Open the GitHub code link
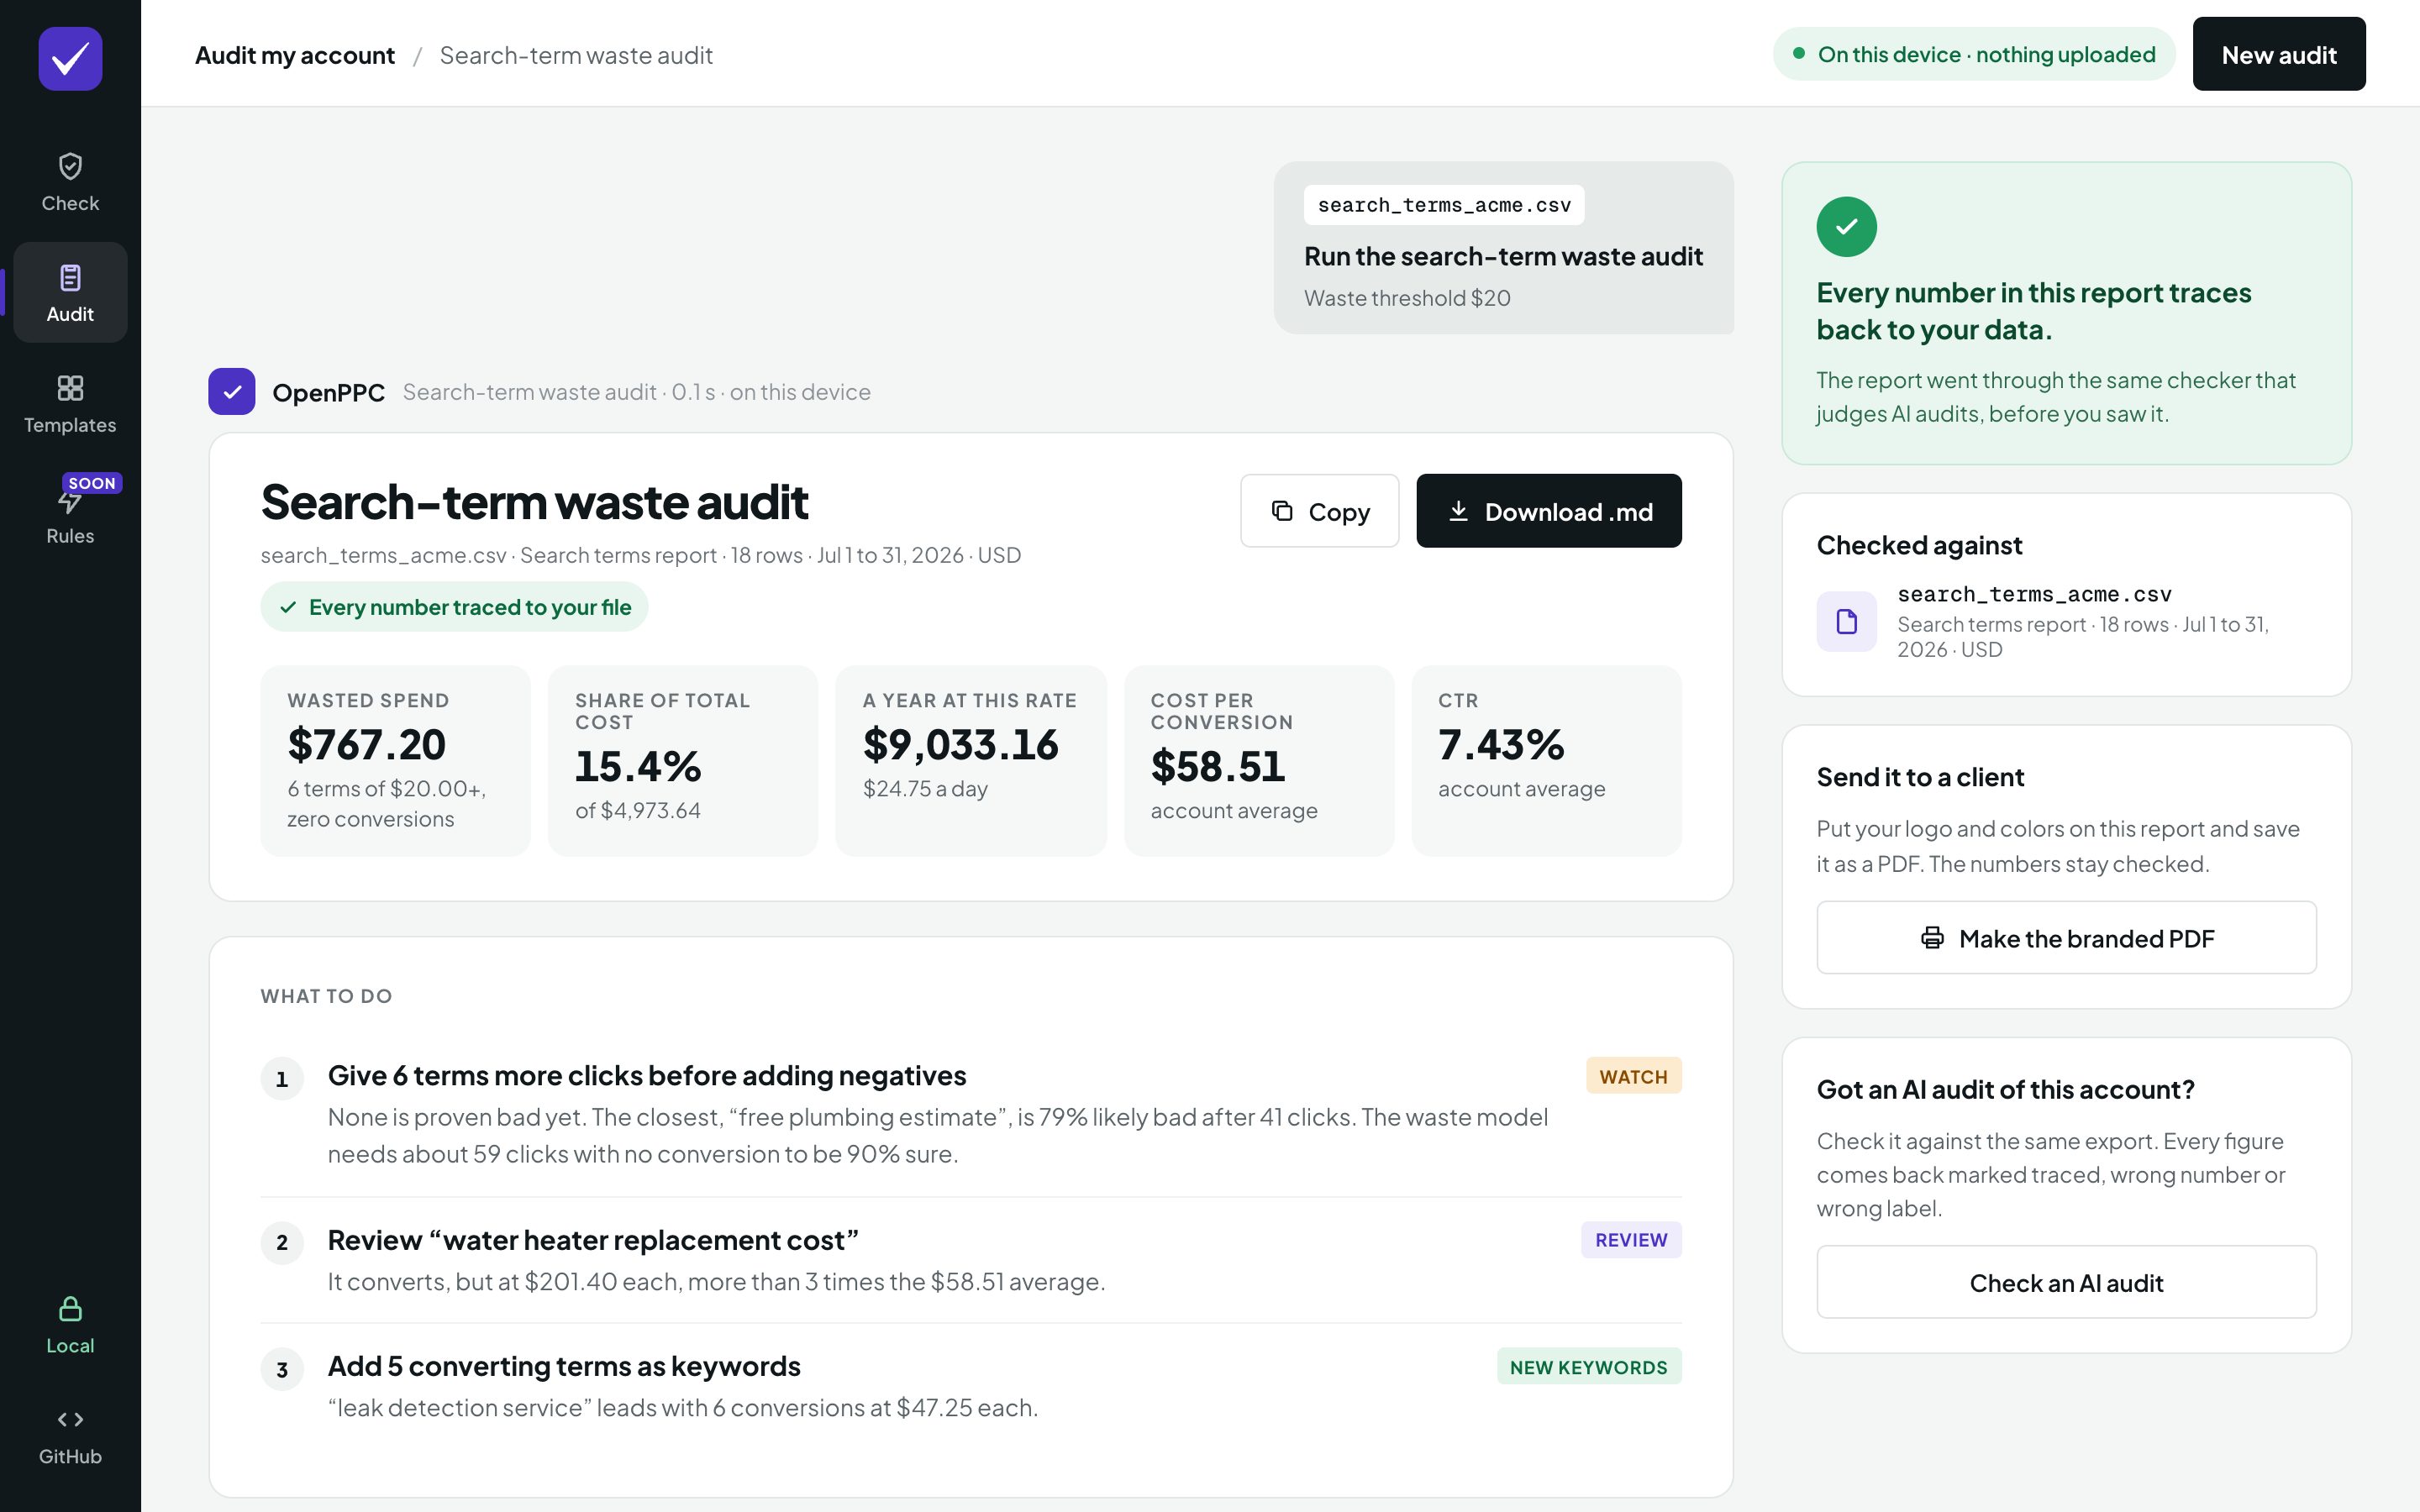The image size is (2420, 1512). tap(70, 1435)
